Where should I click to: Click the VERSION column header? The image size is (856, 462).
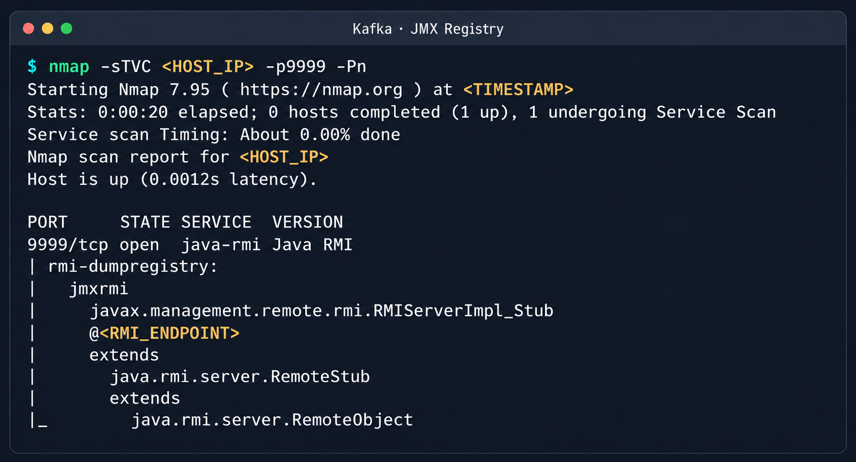click(307, 222)
